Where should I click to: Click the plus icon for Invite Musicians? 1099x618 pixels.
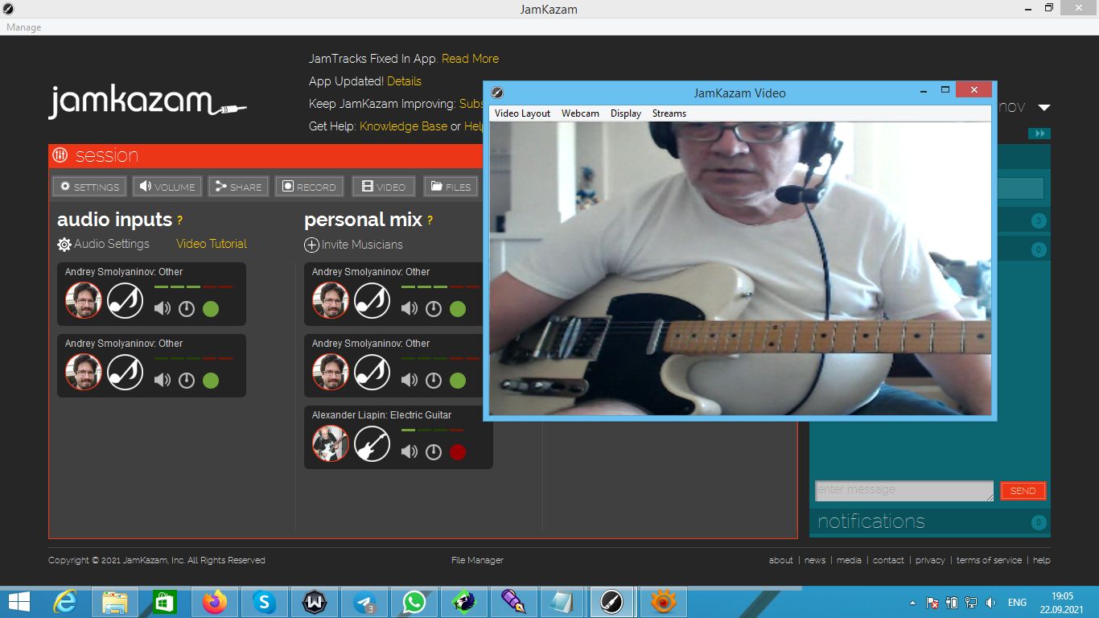[x=312, y=245]
